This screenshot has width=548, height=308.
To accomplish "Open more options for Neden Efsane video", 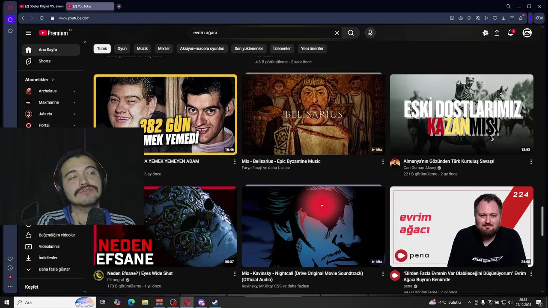I will pos(235,274).
